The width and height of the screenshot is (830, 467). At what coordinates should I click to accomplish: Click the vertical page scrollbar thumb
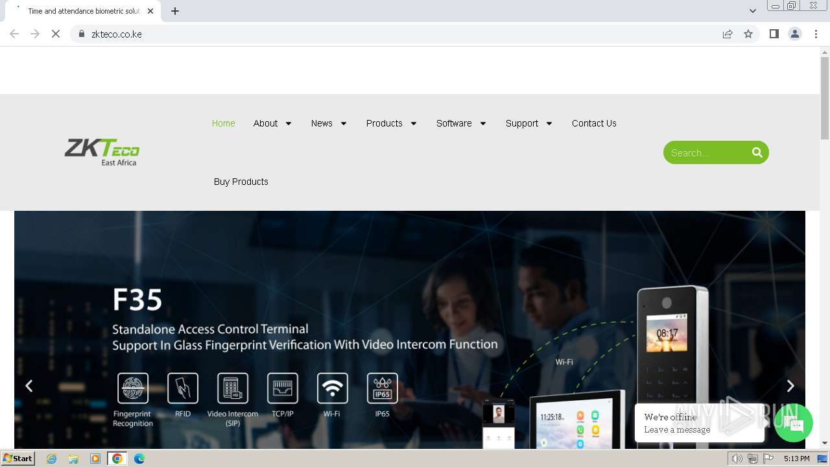[825, 98]
